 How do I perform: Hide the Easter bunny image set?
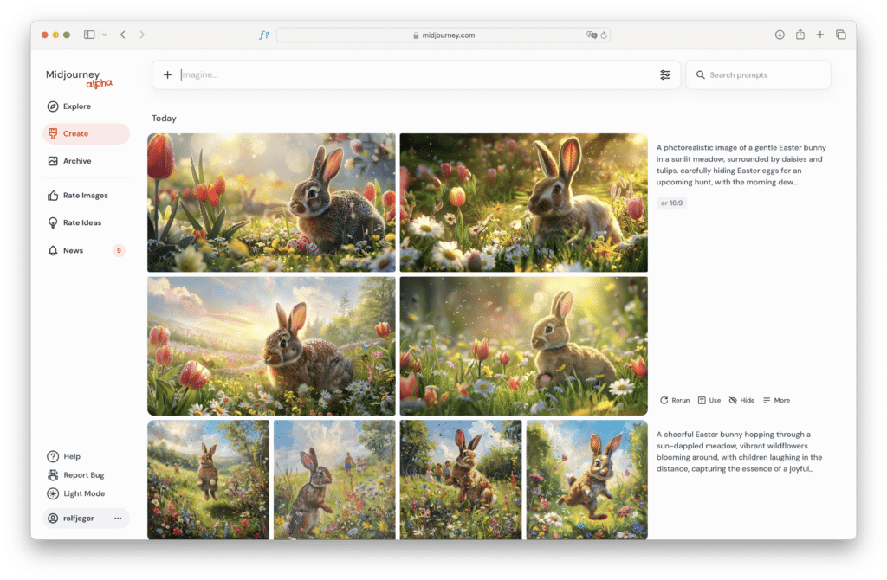[741, 401]
